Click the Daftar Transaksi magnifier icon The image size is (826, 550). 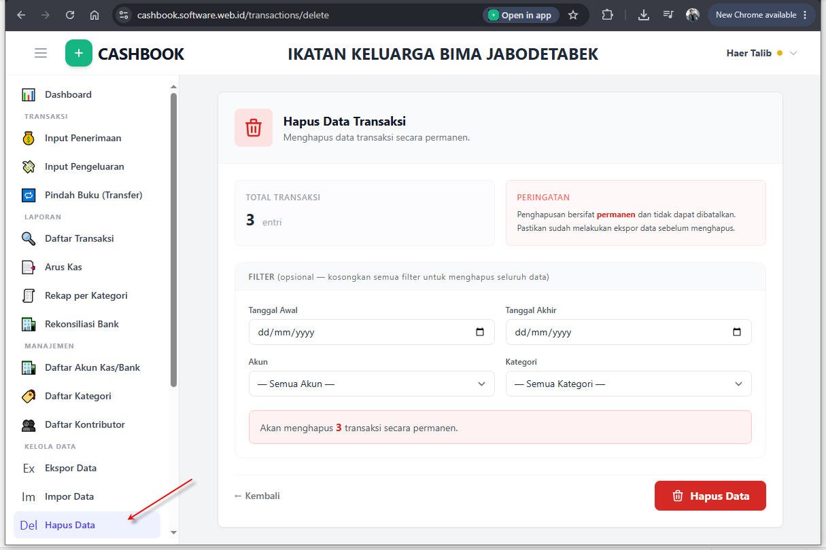29,239
